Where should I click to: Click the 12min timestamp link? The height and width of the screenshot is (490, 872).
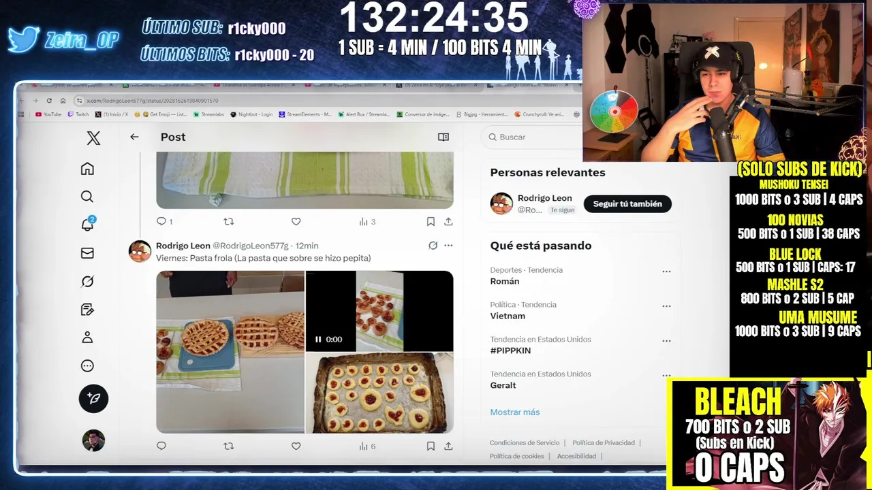click(307, 246)
